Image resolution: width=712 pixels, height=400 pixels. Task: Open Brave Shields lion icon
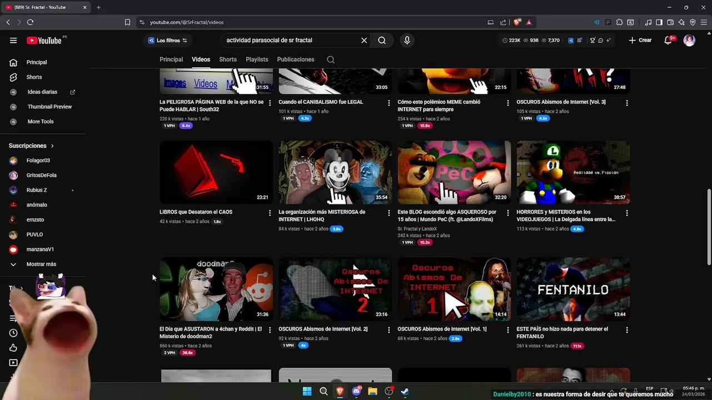tap(517, 22)
